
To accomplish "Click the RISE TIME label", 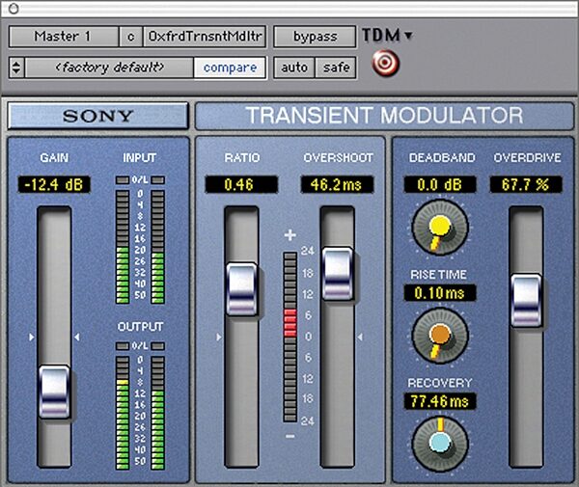I will [438, 275].
